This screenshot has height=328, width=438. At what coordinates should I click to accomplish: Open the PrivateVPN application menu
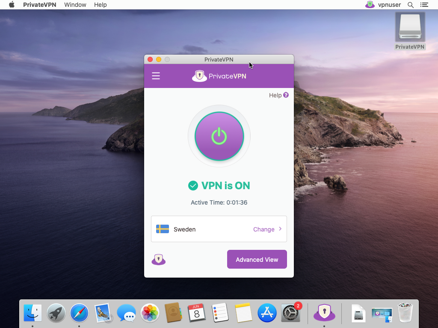41,5
